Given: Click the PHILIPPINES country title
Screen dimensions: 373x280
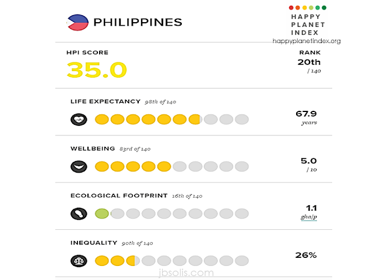Looking at the screenshot, I should coord(138,22).
